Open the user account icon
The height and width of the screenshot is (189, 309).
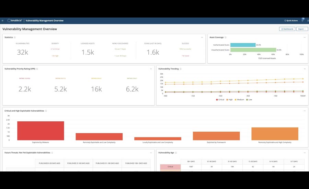pos(308,21)
